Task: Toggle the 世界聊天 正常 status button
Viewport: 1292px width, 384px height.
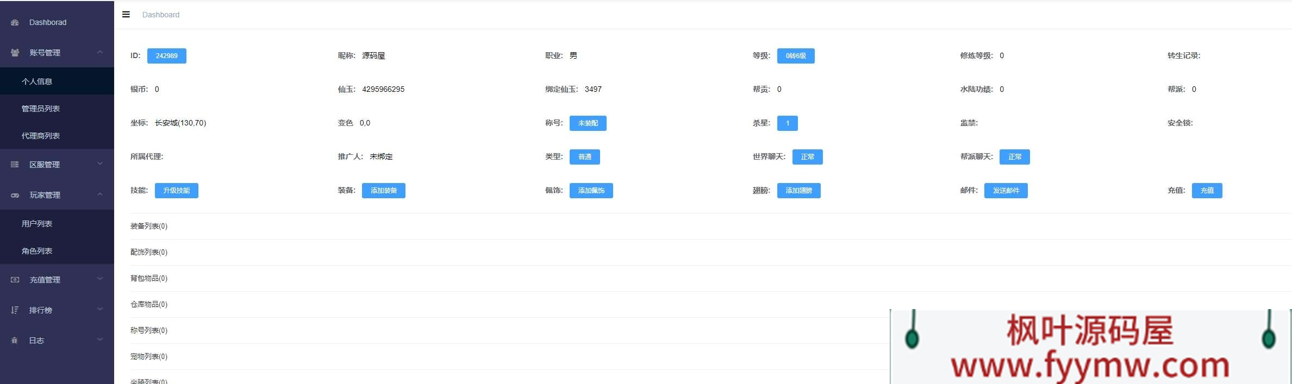Action: coord(807,157)
